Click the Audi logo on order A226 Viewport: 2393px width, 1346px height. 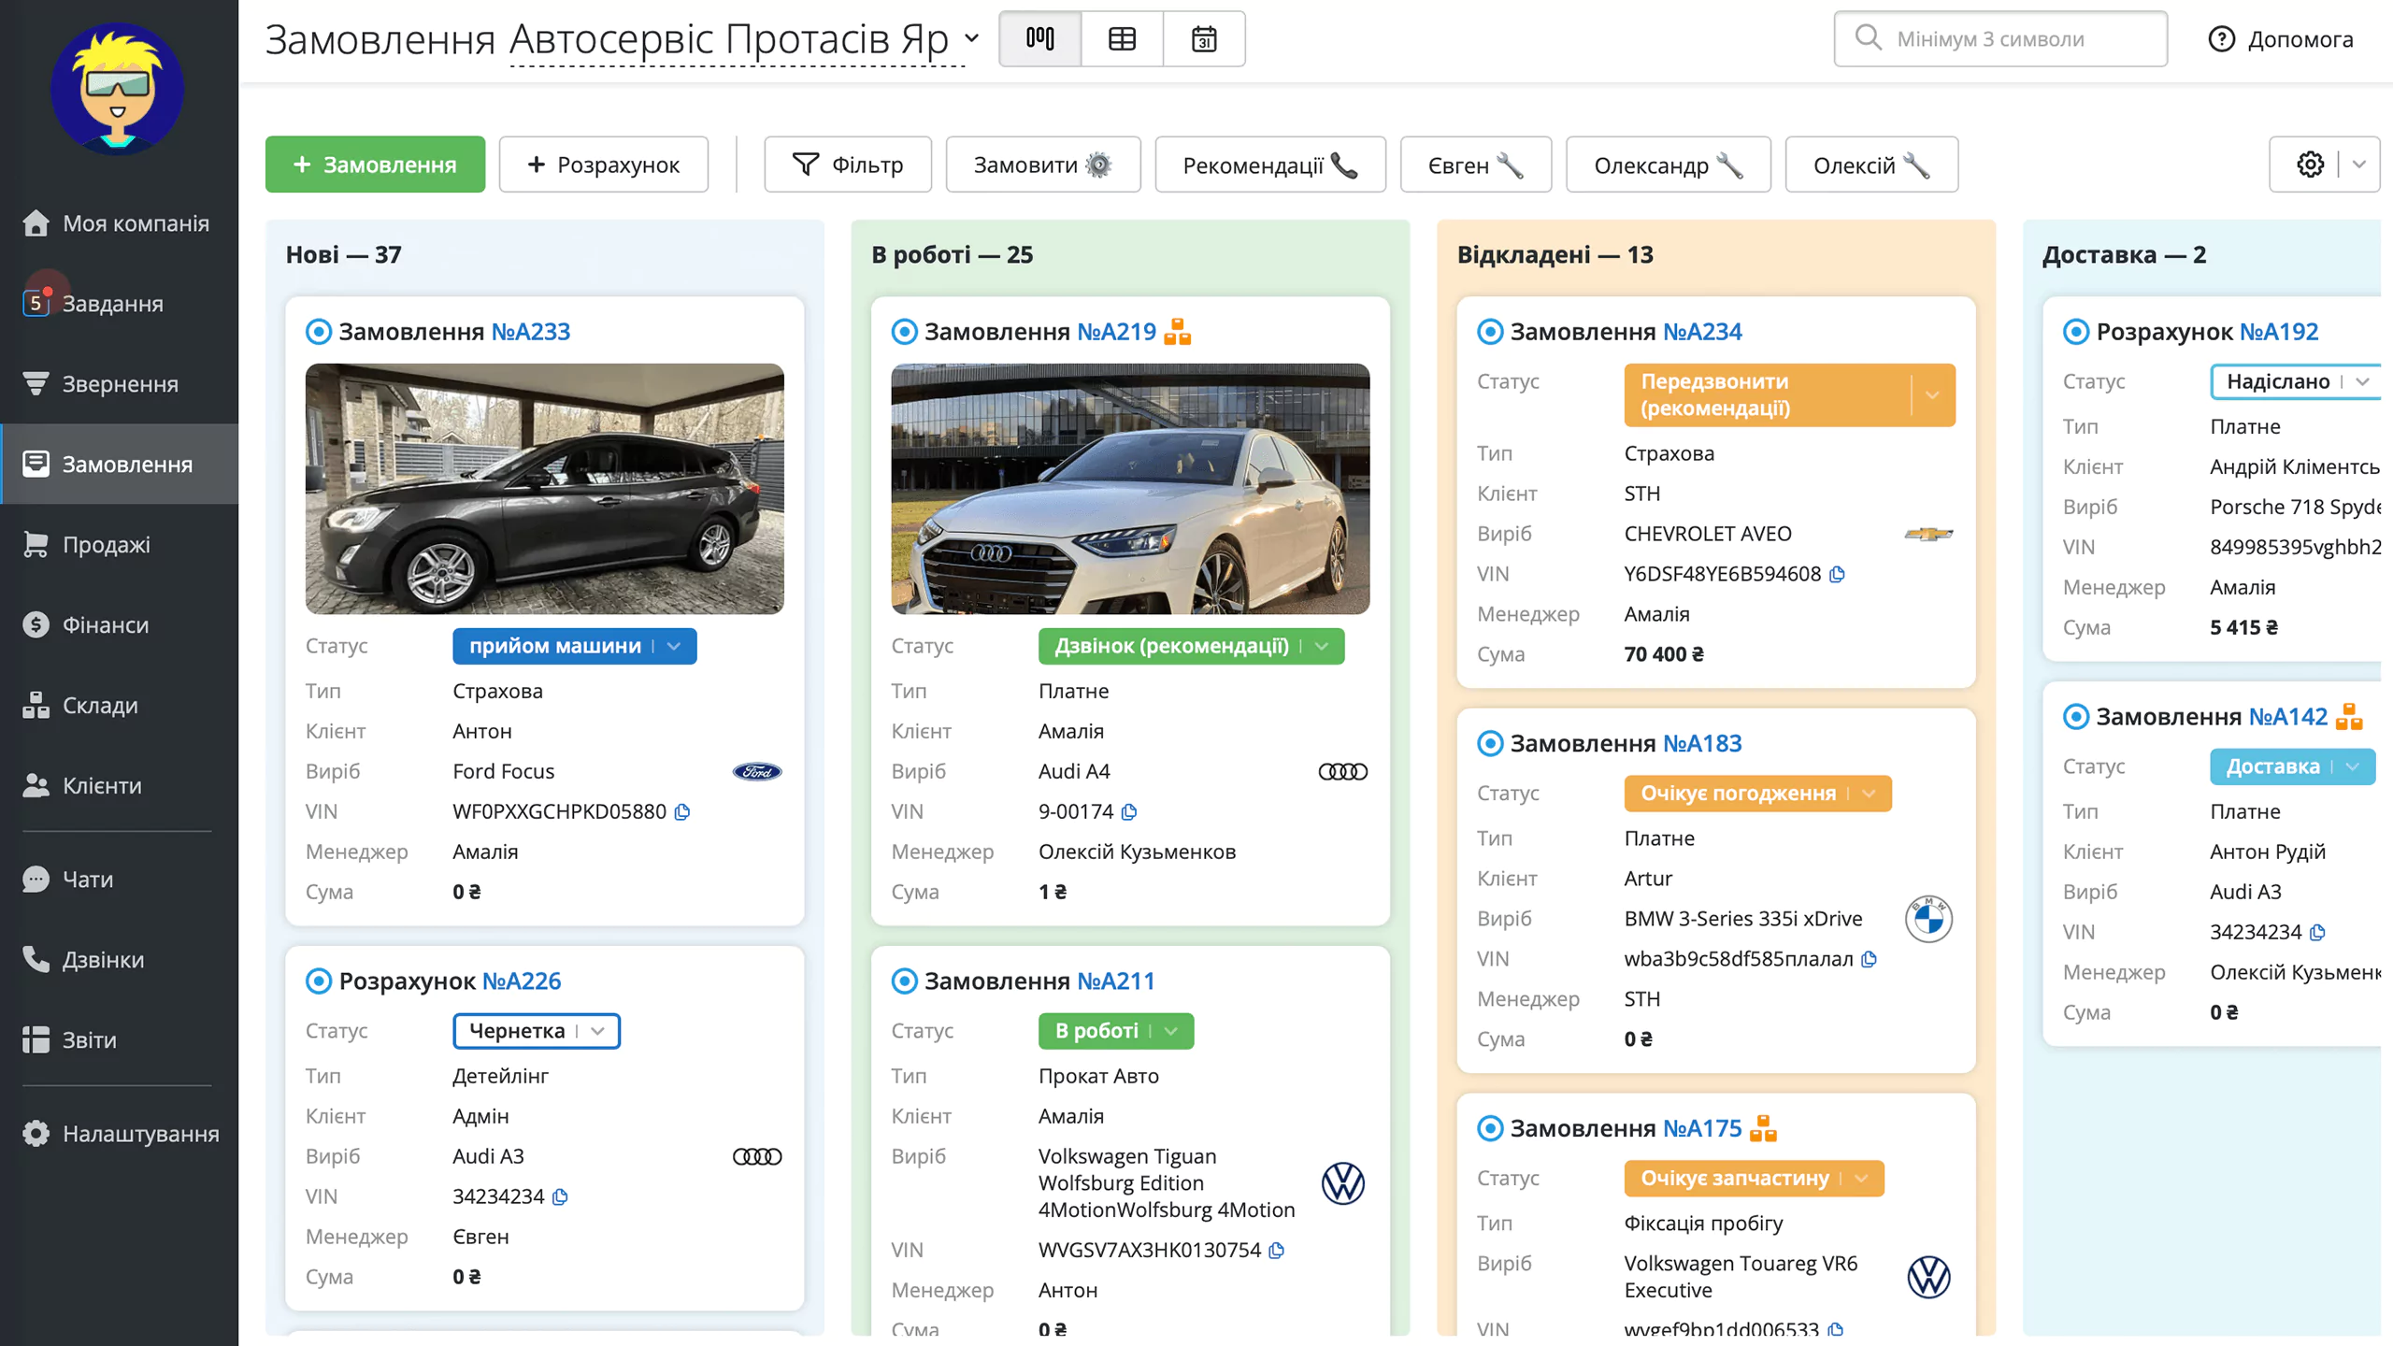click(x=757, y=1156)
